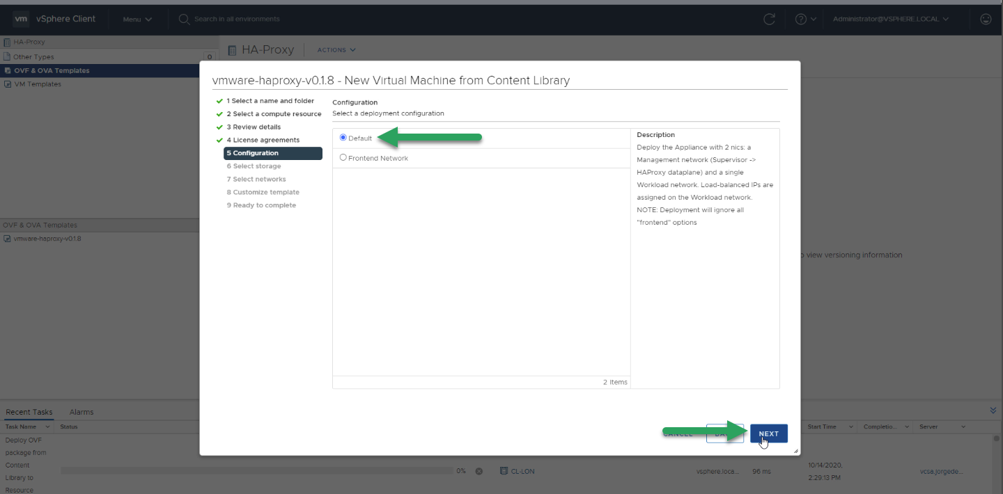Open the ACTIONS dropdown
The height and width of the screenshot is (494, 1003).
click(x=336, y=50)
